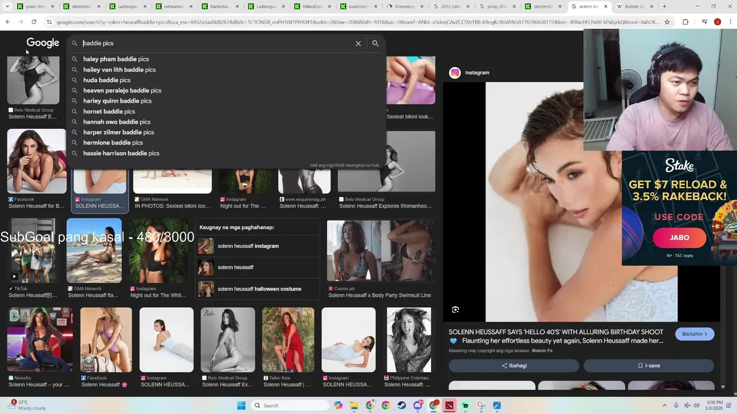Clear the search box with the X icon
The width and height of the screenshot is (737, 414).
[358, 43]
